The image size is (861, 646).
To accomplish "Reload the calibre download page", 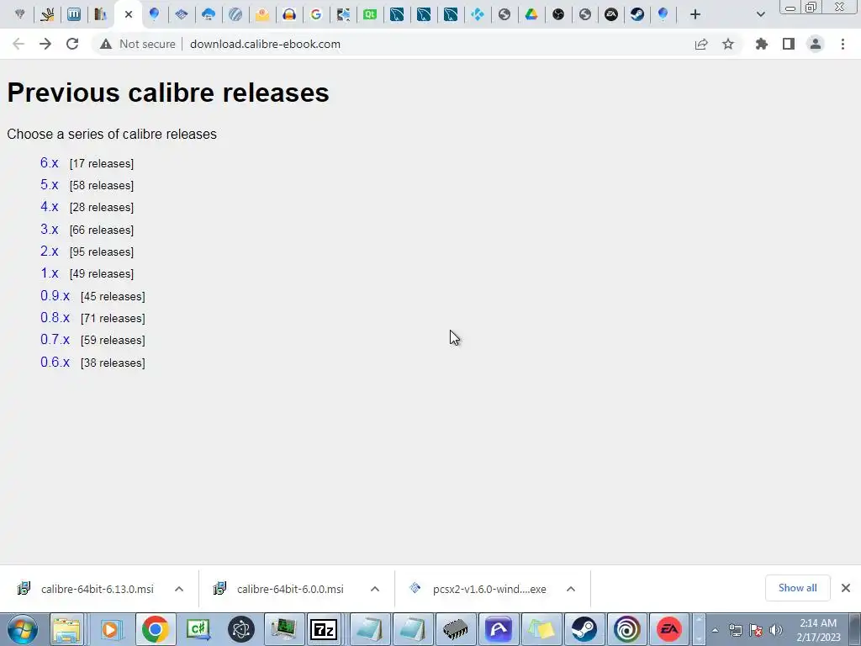I will point(72,44).
